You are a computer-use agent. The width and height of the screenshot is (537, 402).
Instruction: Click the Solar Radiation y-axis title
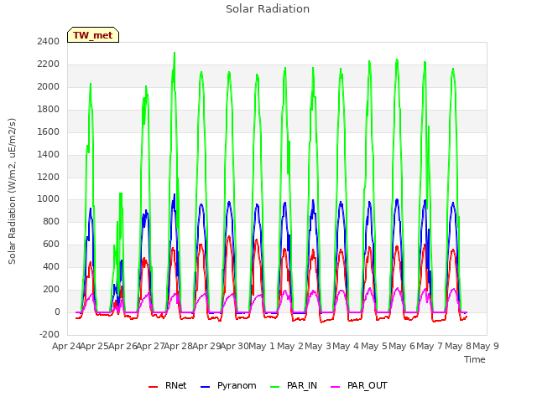[x=12, y=191]
